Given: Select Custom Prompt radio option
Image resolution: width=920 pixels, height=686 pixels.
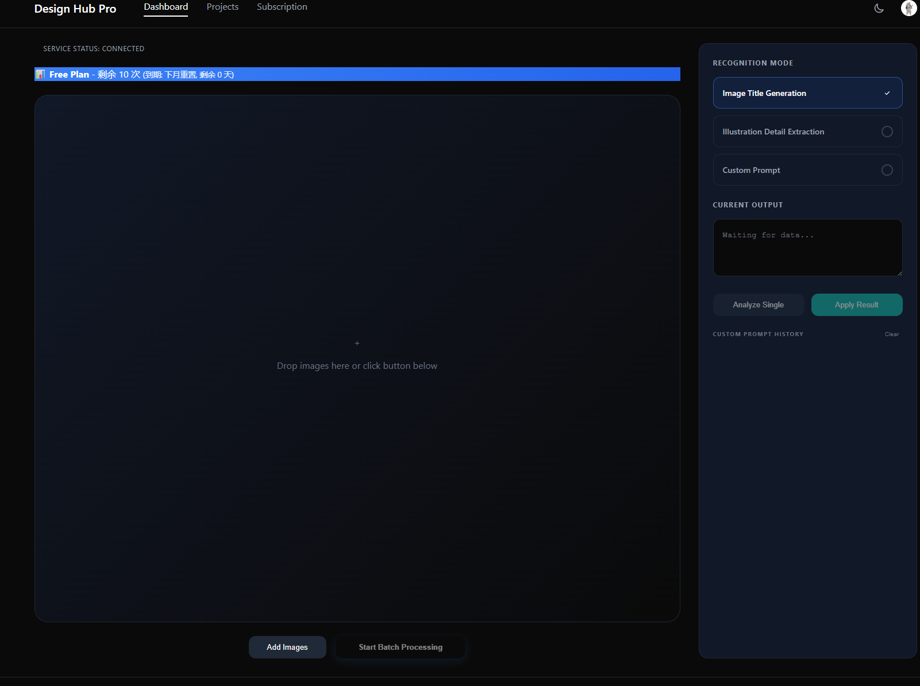Looking at the screenshot, I should tap(887, 170).
